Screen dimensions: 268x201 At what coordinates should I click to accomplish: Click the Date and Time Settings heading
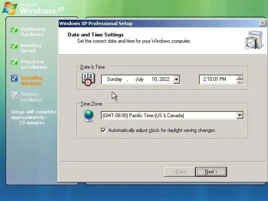click(96, 35)
